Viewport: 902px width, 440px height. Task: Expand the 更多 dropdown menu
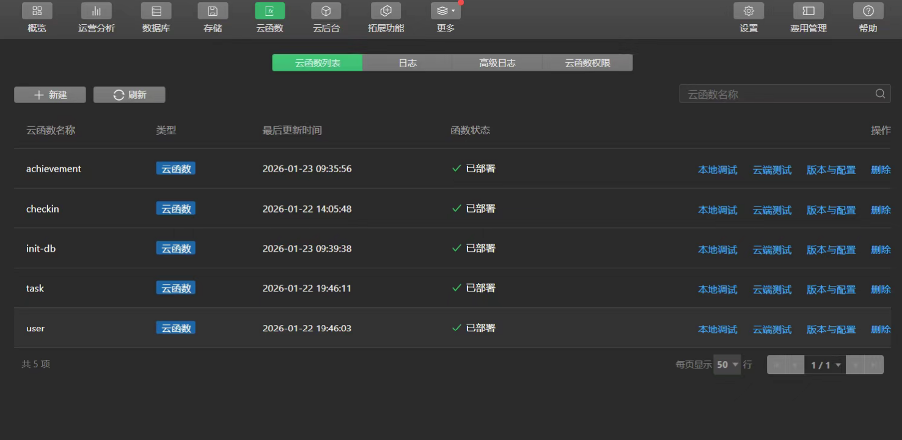[x=446, y=11]
